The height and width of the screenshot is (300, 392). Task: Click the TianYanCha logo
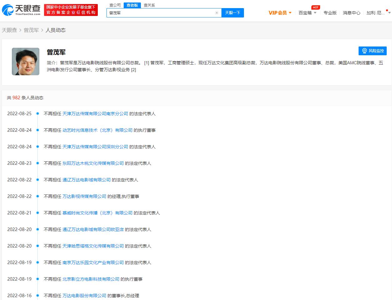pos(21,10)
